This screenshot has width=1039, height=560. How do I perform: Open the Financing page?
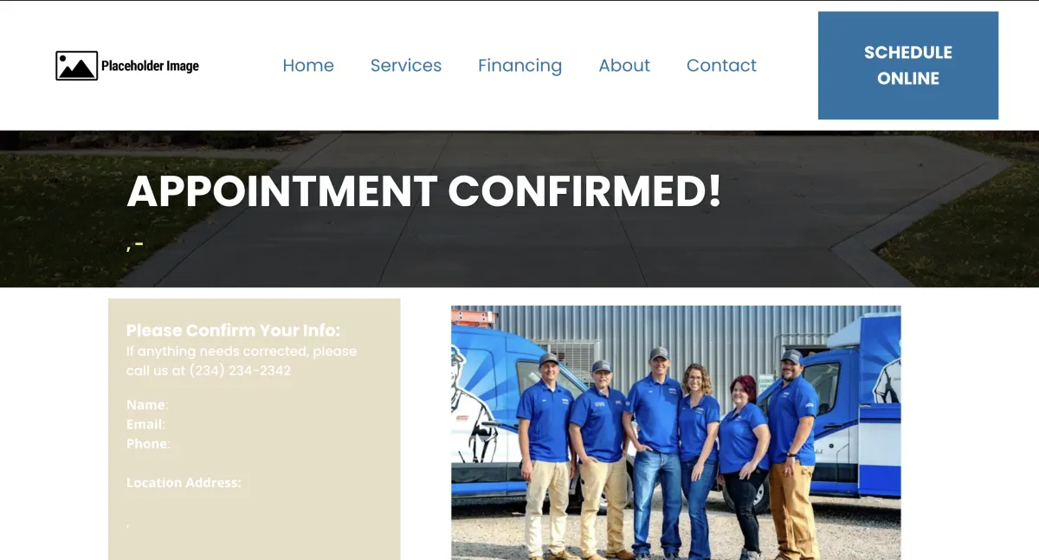[x=519, y=66]
